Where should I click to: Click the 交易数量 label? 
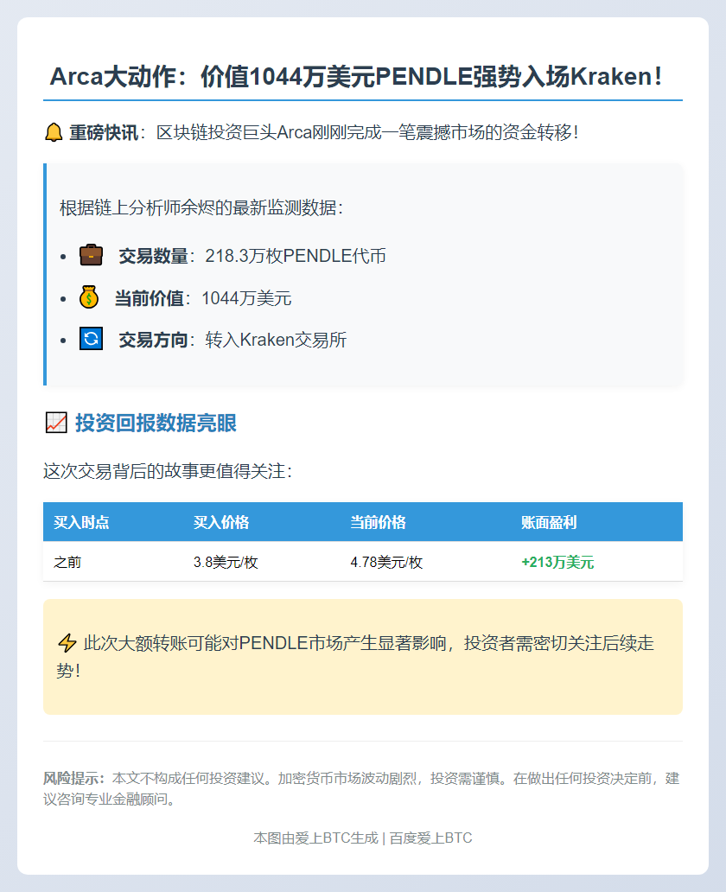pos(153,256)
